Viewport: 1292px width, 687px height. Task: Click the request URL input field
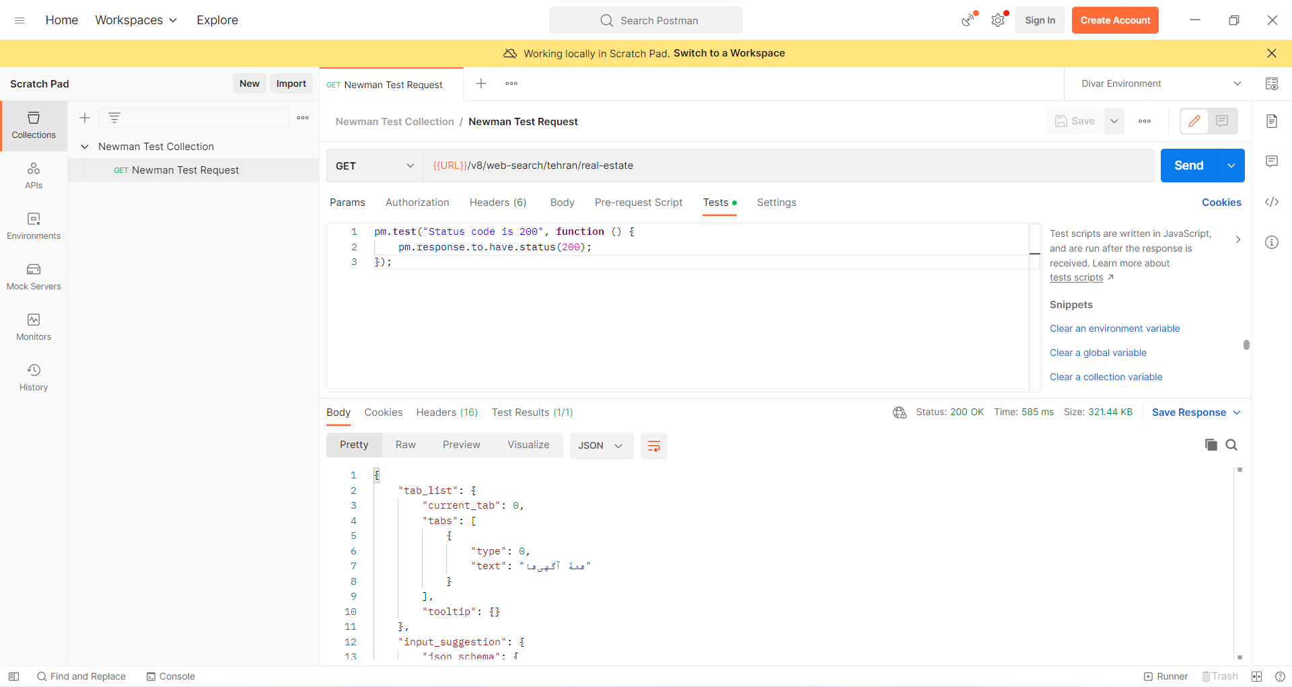788,166
